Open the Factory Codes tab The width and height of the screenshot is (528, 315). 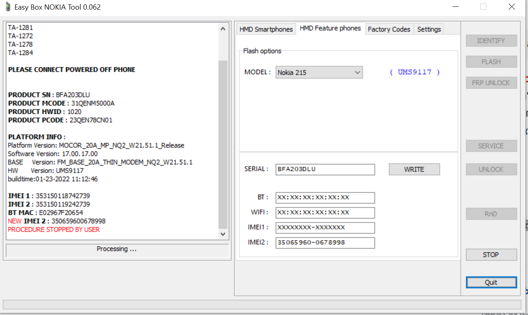click(x=389, y=29)
